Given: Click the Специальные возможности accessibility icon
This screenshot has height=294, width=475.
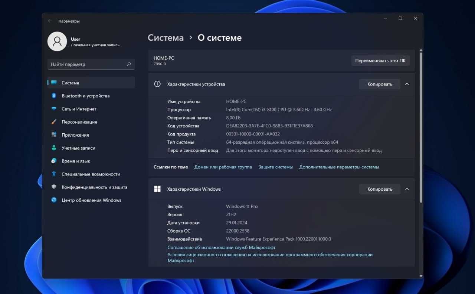Looking at the screenshot, I should click(x=54, y=174).
